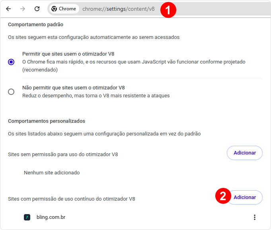
Task: Click the bling.com.br site entry text
Action: tap(51, 217)
